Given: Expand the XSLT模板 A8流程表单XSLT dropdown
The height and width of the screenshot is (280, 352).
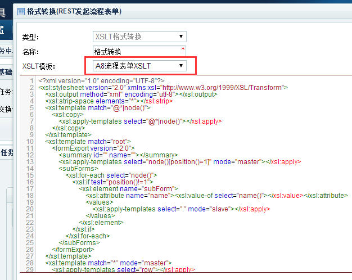Looking at the screenshot, I should click(x=139, y=66).
